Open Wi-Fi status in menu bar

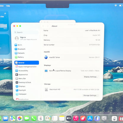point(116,6)
